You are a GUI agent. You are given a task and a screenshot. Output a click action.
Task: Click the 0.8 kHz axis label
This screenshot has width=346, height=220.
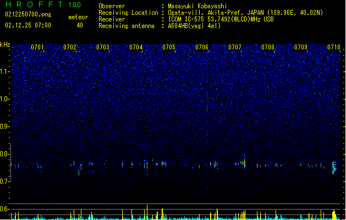pos(5,154)
